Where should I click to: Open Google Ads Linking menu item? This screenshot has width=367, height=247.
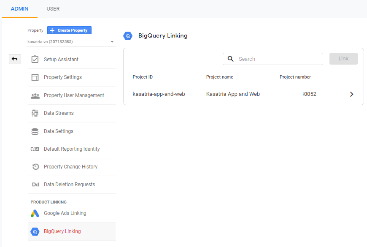click(65, 213)
